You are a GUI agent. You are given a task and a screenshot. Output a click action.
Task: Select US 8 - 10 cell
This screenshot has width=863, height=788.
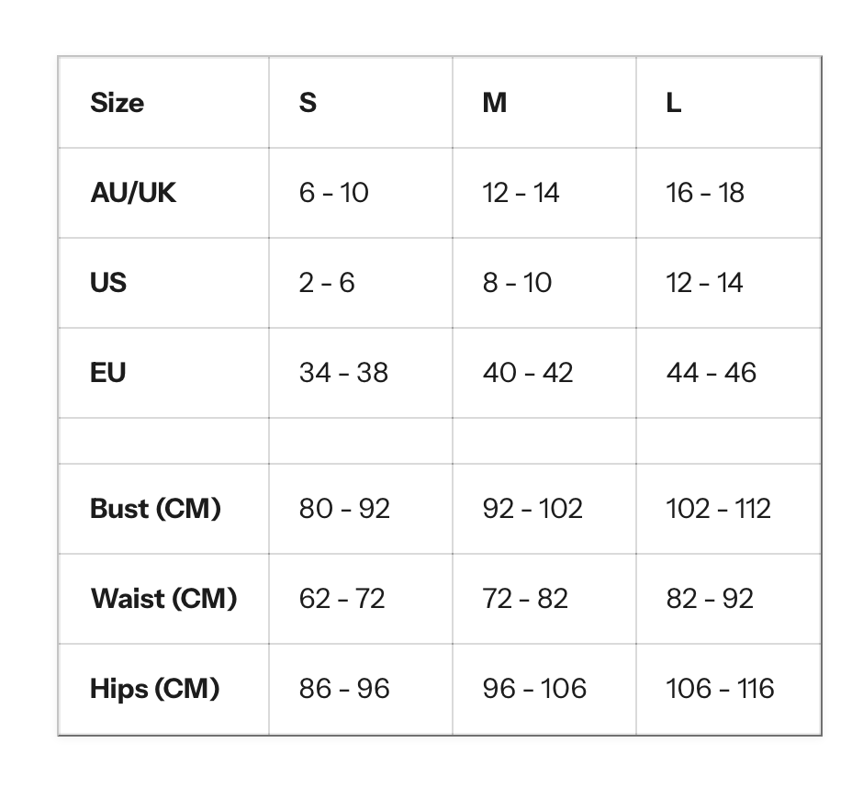tap(544, 283)
